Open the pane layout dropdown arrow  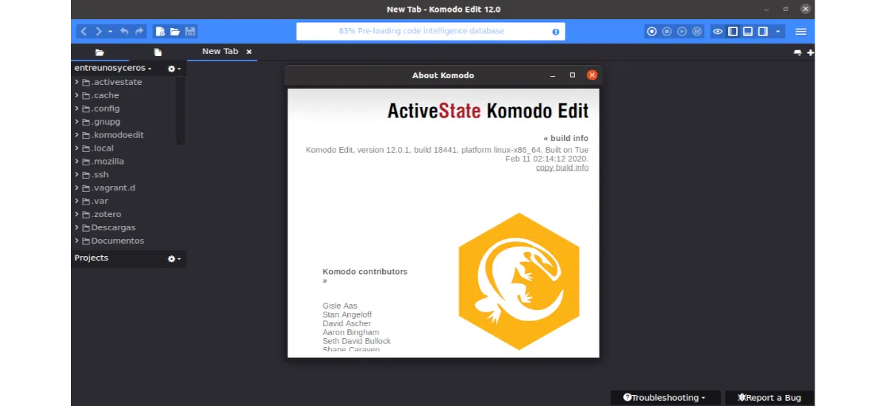778,32
